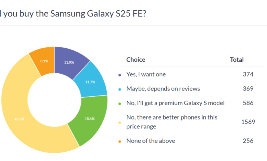Click the orange legend dot

tap(119, 141)
